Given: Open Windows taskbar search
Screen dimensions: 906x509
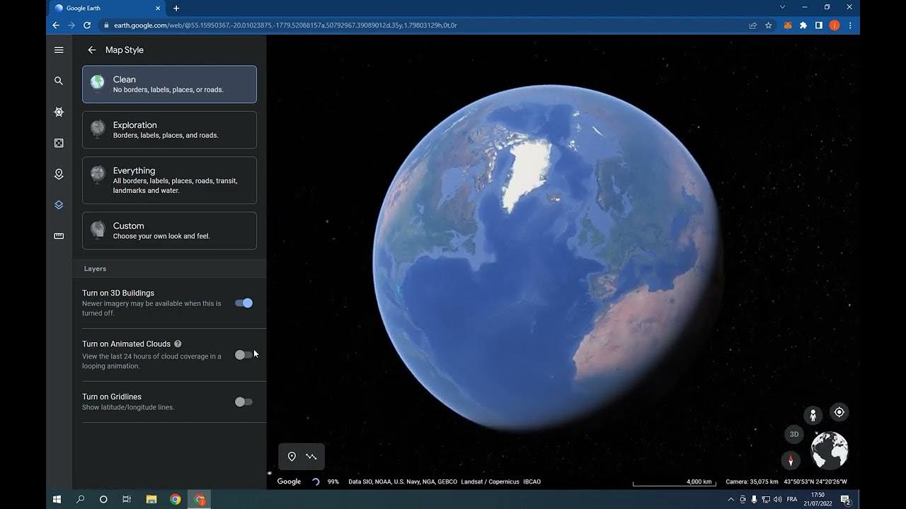Looking at the screenshot, I should [x=80, y=499].
